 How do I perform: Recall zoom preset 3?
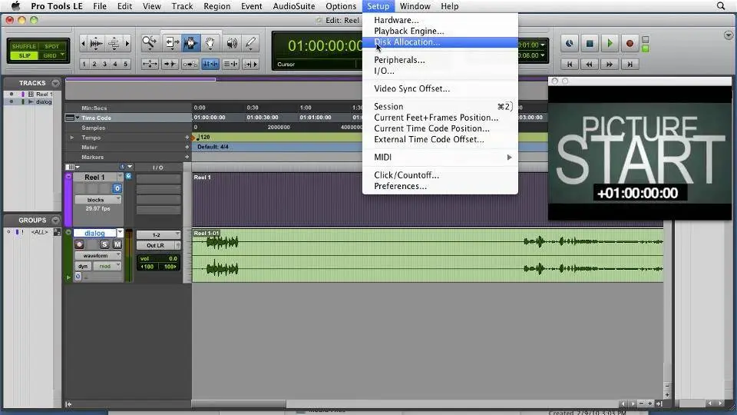[105, 64]
